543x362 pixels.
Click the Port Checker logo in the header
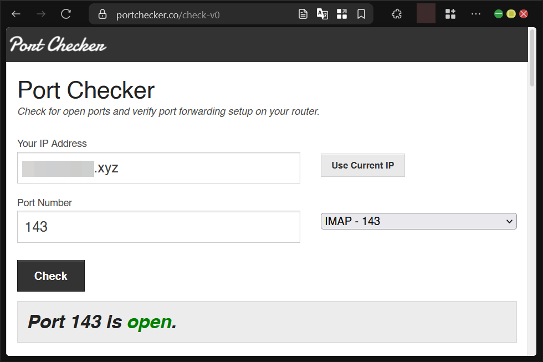click(57, 44)
